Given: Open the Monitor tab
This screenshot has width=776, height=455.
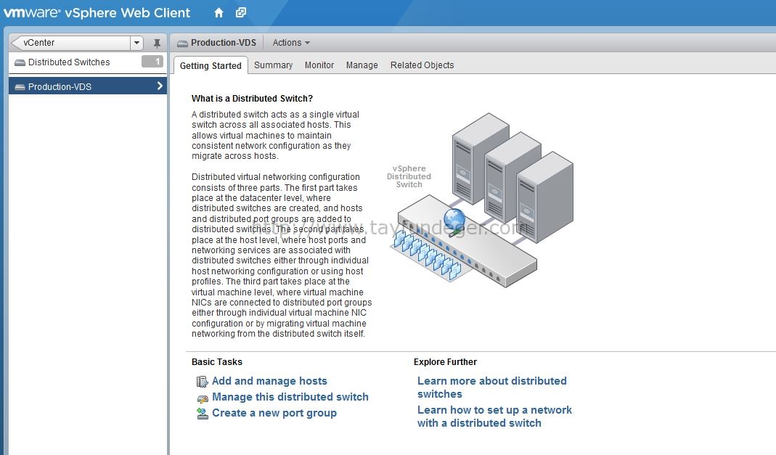Looking at the screenshot, I should (x=319, y=65).
